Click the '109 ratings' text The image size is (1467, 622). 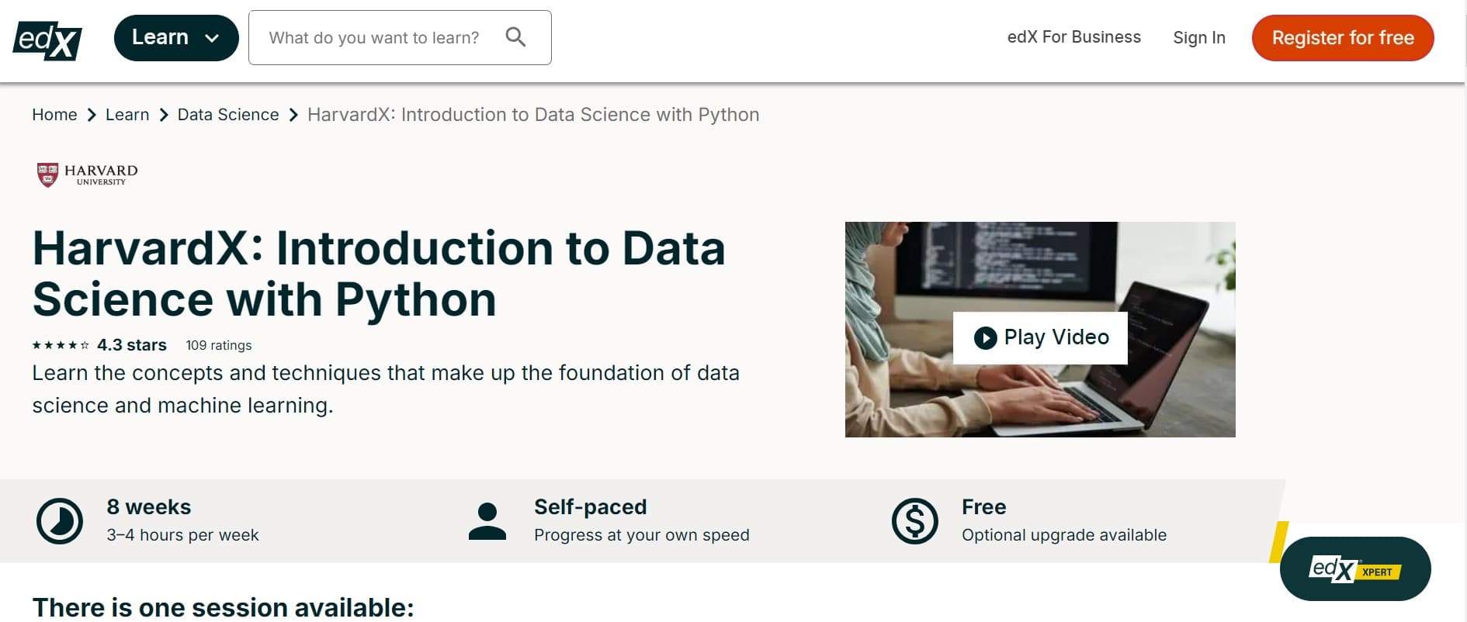[219, 345]
